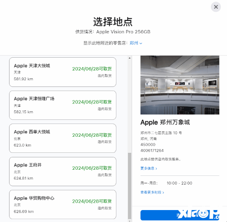The height and width of the screenshot is (222, 227).
Task: Click the Apple 郑州万象城 store heading
Action: click(x=165, y=122)
